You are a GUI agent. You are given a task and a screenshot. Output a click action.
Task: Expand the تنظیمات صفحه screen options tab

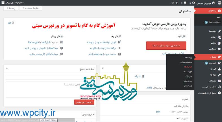pos(31,8)
